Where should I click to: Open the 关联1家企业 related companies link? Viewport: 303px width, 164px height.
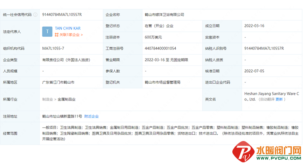coord(69,35)
